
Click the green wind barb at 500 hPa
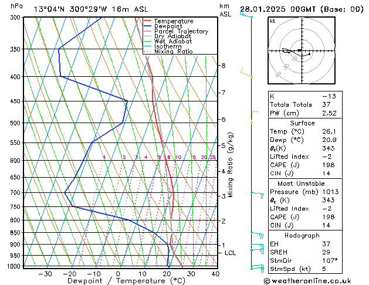[254, 117]
